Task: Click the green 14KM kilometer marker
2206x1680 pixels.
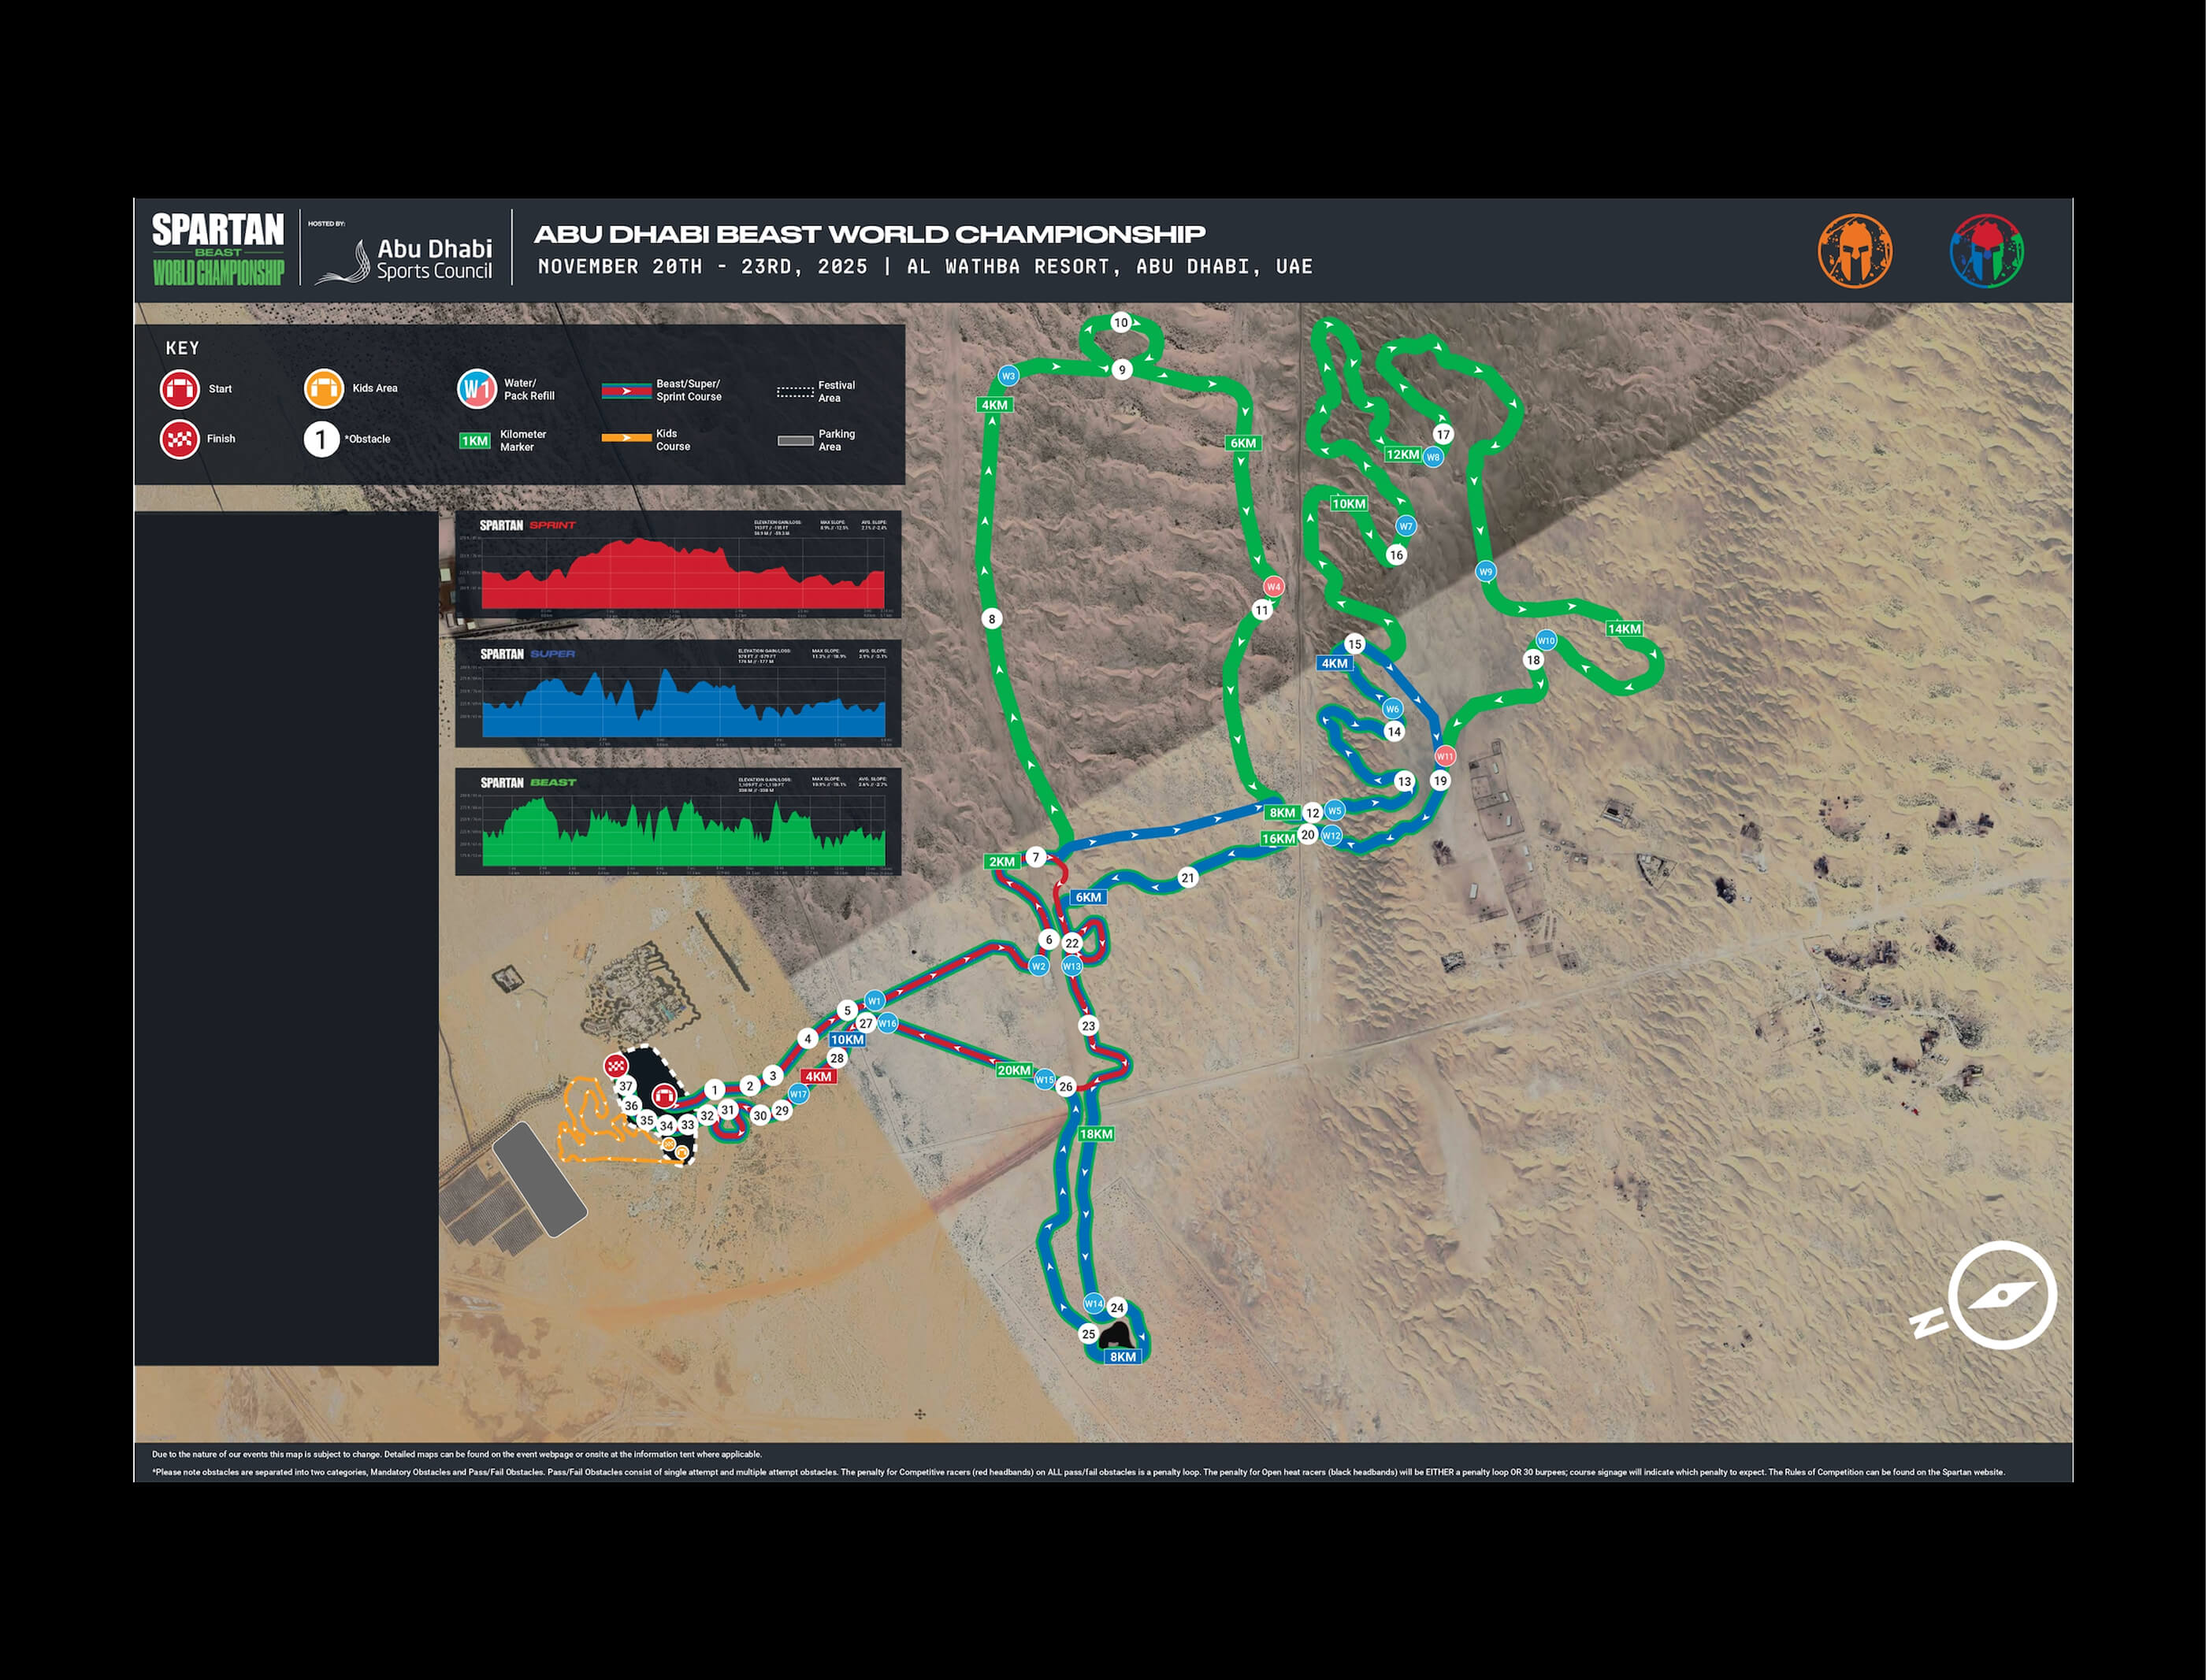Action: (x=1623, y=629)
